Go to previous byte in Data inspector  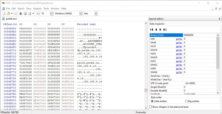(156, 29)
